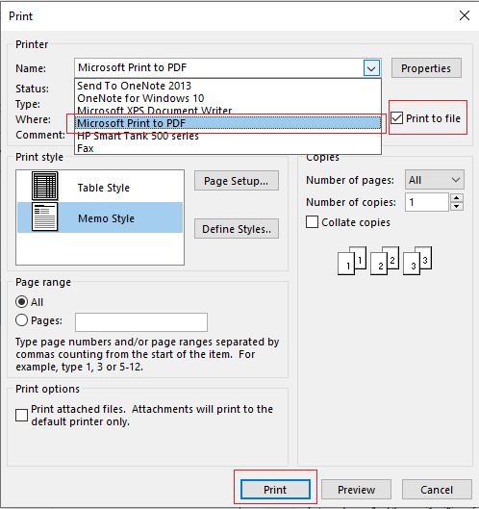Enable Print attached files option
Screen dimensions: 479x509
click(x=21, y=415)
